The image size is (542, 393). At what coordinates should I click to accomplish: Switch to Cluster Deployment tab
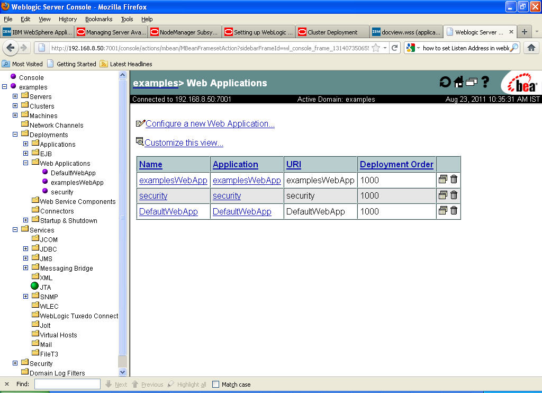point(332,32)
